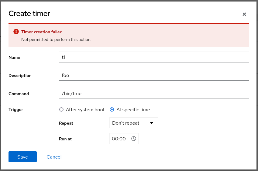Select At specific time trigger
258x171 pixels.
[112, 109]
